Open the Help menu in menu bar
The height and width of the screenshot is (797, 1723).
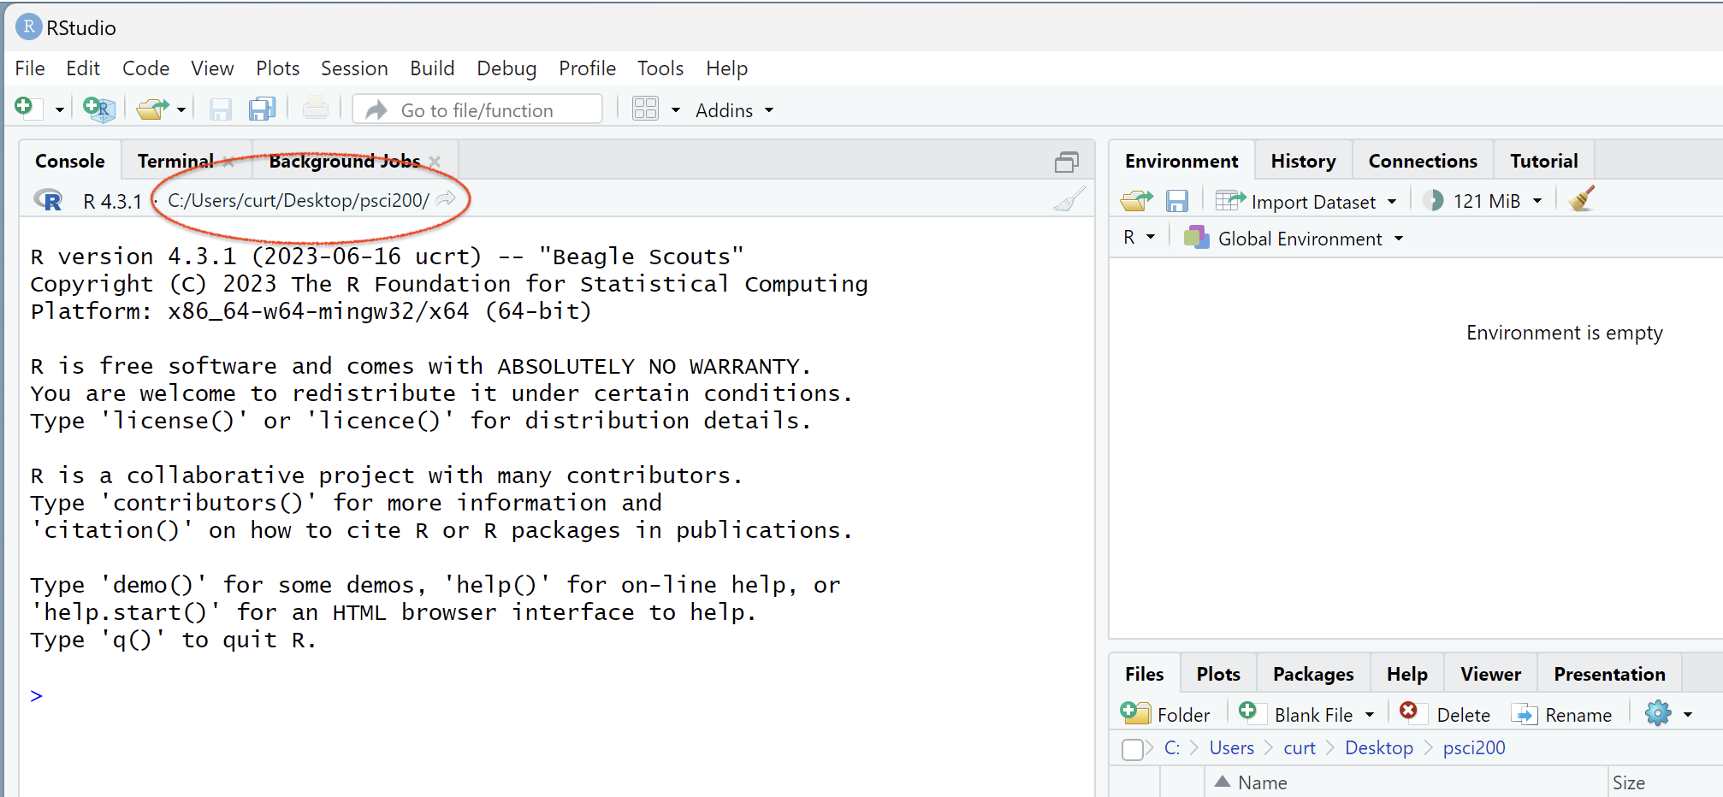726,68
